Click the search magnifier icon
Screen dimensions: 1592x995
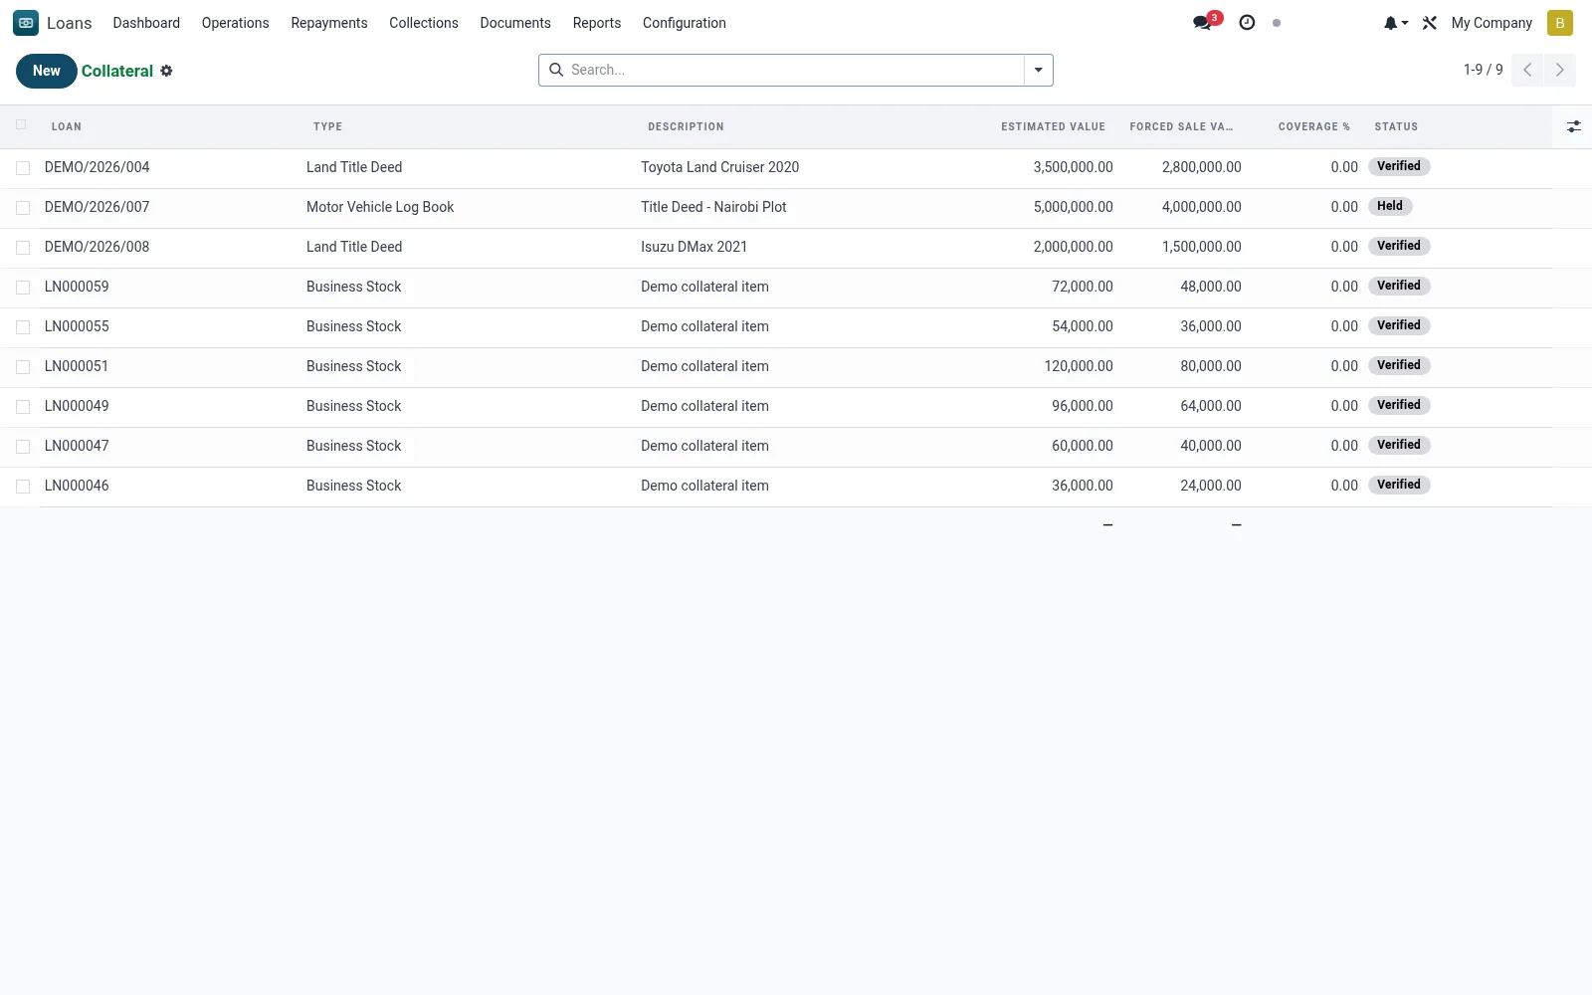[x=556, y=70]
